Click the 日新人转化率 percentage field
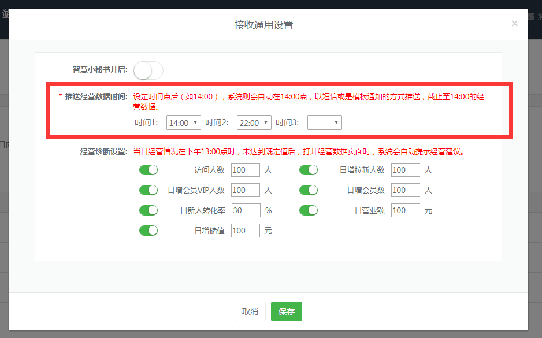Viewport: 542px width, 338px height. (x=245, y=210)
